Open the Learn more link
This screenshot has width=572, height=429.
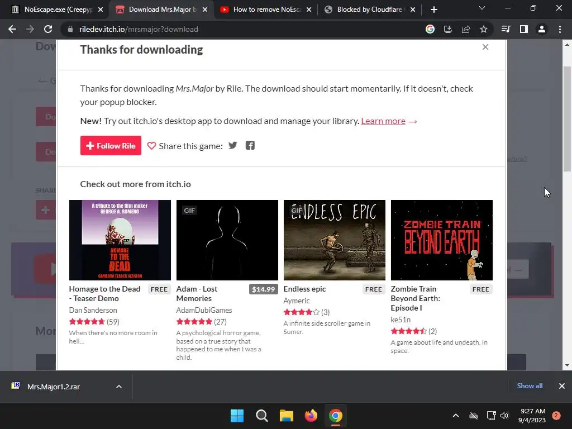pos(383,121)
